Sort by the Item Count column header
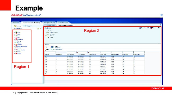Image resolution: width=172 pixels, height=96 pixels. (x=61, y=54)
